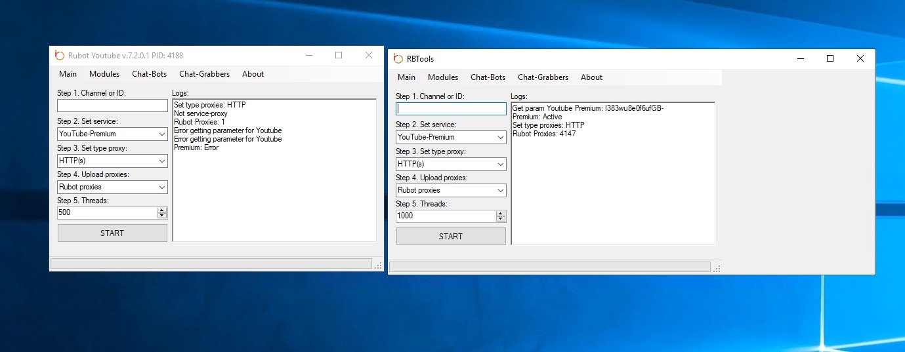Viewport: 905px width, 352px height.
Task: Open the About menu in RBTools
Action: tap(591, 77)
